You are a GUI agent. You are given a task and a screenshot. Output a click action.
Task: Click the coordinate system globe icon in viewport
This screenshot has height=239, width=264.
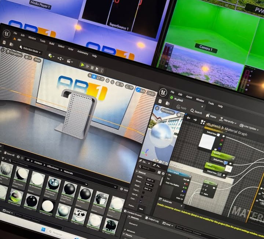coord(107,81)
